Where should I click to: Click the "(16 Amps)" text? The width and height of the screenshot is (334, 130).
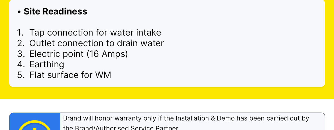coord(107,54)
